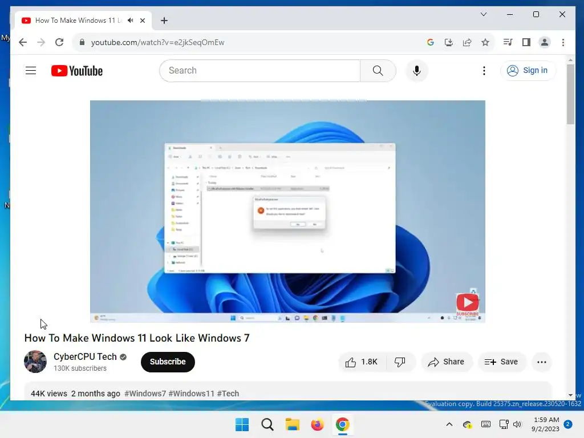Open the YouTube hamburger guide menu
Viewport: 584px width, 438px height.
click(31, 70)
